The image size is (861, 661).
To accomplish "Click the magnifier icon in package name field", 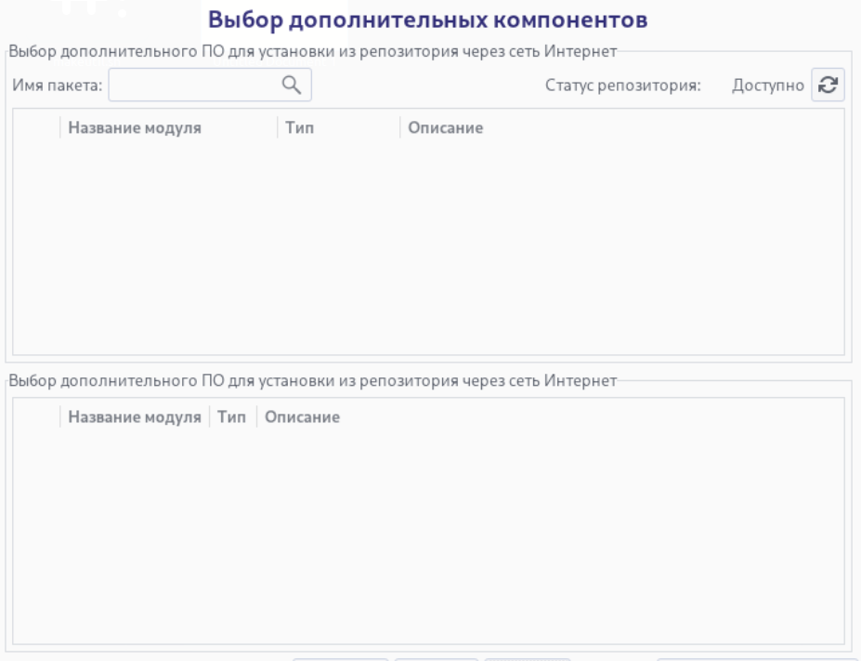I will click(292, 86).
